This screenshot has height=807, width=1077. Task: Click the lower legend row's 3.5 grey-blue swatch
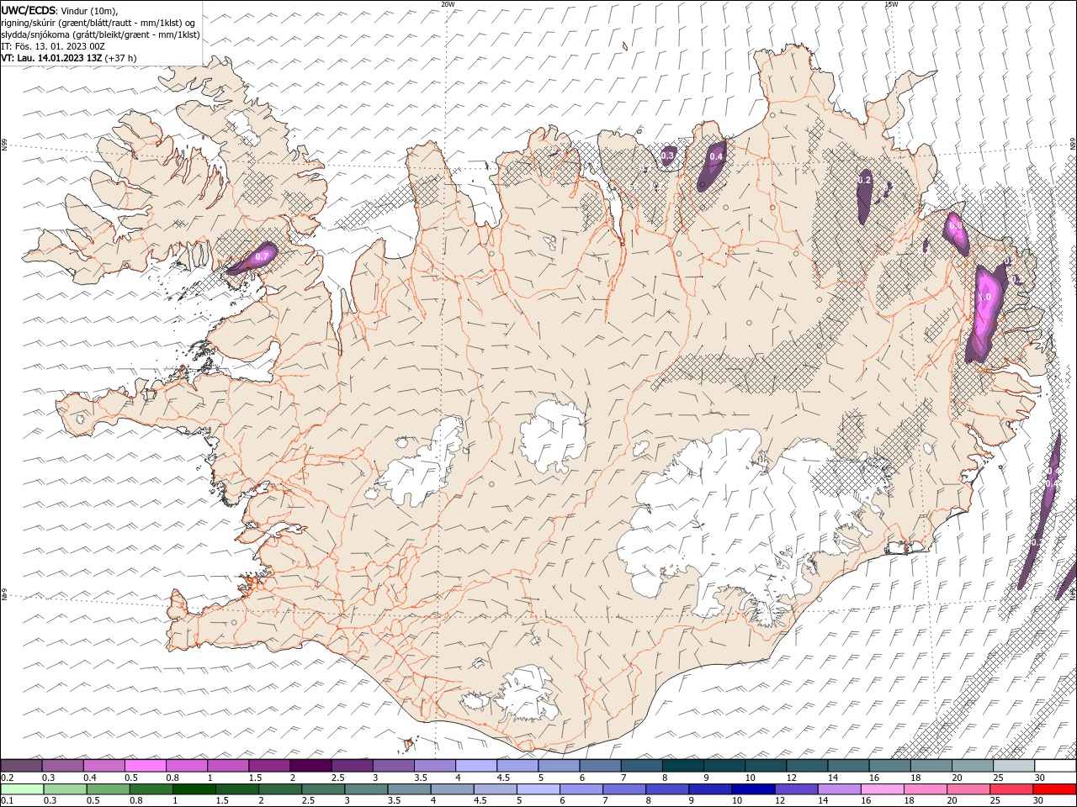[x=409, y=789]
